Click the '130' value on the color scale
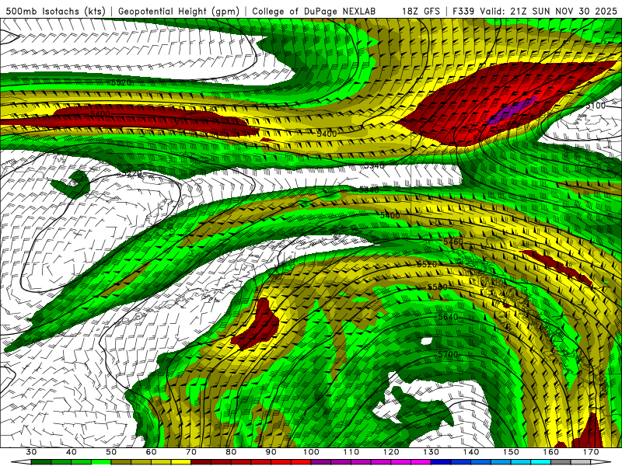622x466 pixels. coord(431,452)
